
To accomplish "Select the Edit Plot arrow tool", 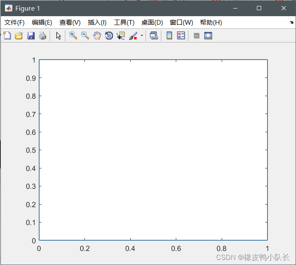I will [x=59, y=36].
